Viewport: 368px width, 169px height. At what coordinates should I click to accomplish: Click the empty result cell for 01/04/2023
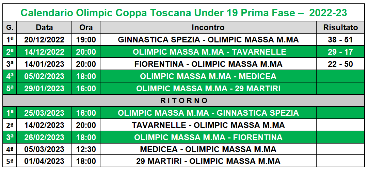[x=340, y=161]
